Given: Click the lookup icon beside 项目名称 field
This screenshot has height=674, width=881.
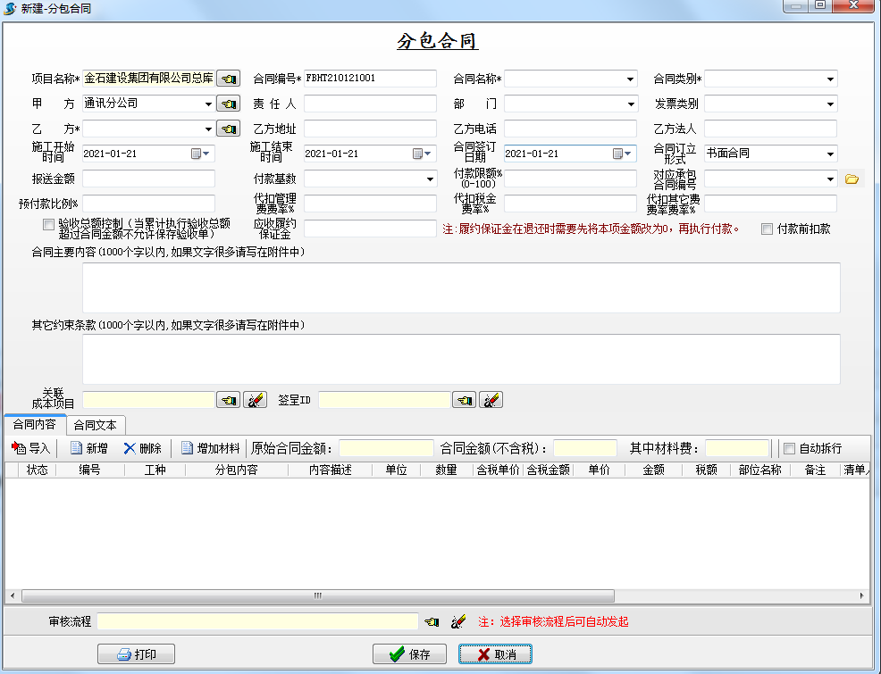Looking at the screenshot, I should [229, 79].
